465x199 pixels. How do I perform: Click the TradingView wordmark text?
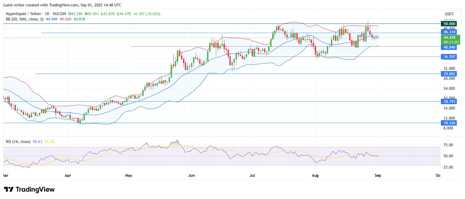click(x=35, y=190)
